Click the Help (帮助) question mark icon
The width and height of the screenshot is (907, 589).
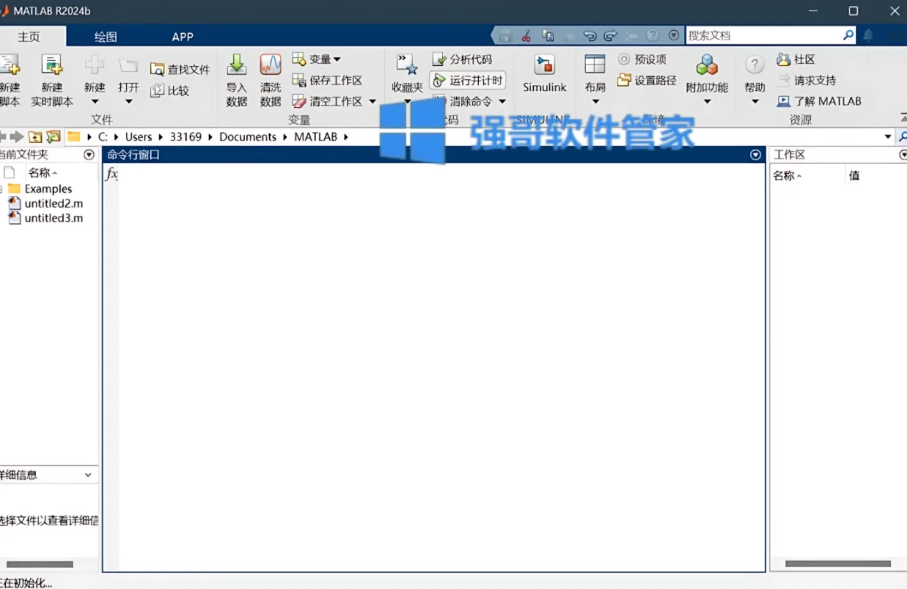755,65
